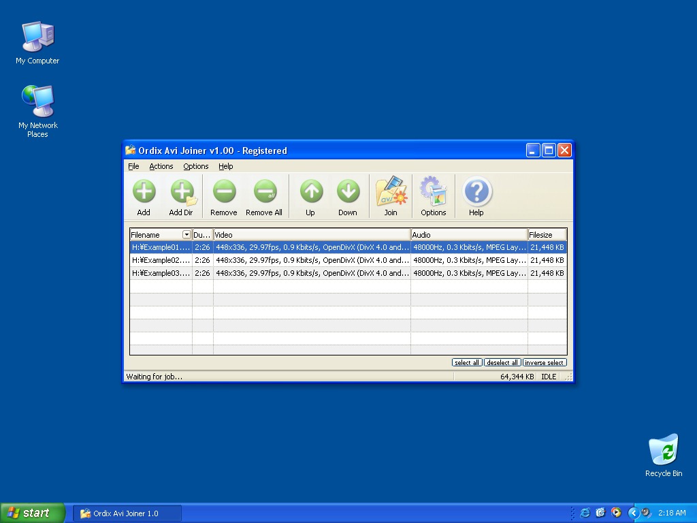Sort by the Video column header
Image resolution: width=697 pixels, height=523 pixels.
pos(312,235)
